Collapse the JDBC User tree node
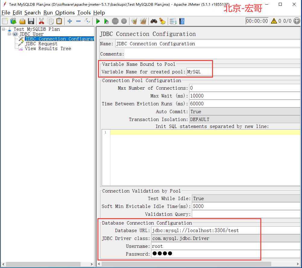Screen dimensions: 302x268 pos(9,34)
